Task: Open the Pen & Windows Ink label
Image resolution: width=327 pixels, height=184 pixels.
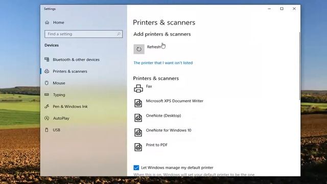Action: coord(70,106)
